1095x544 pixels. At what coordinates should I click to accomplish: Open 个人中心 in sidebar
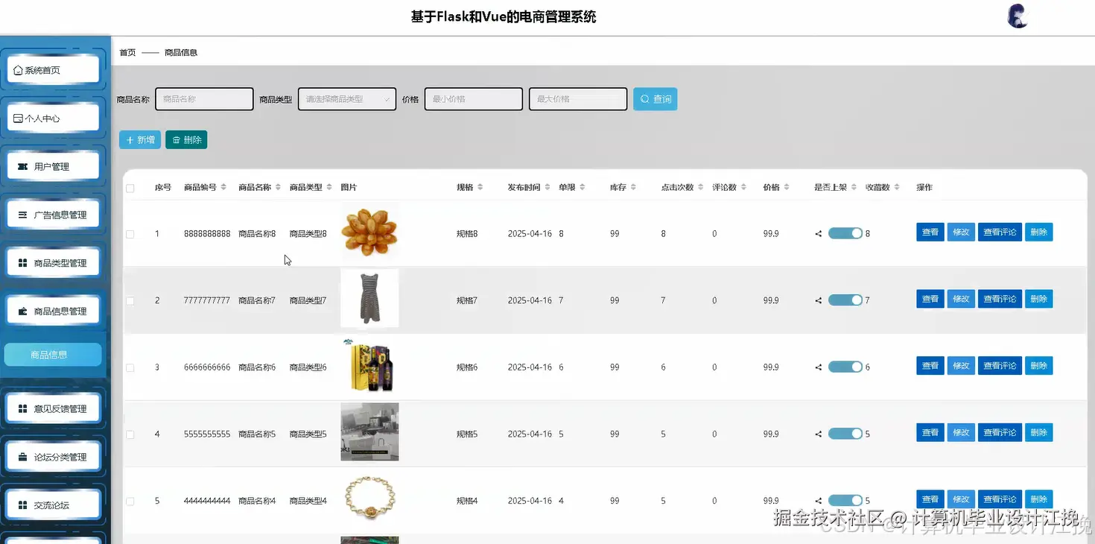pyautogui.click(x=53, y=118)
